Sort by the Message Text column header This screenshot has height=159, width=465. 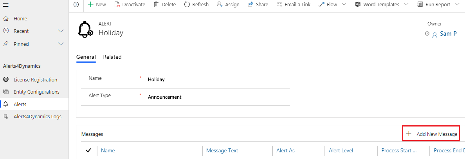pyautogui.click(x=222, y=150)
